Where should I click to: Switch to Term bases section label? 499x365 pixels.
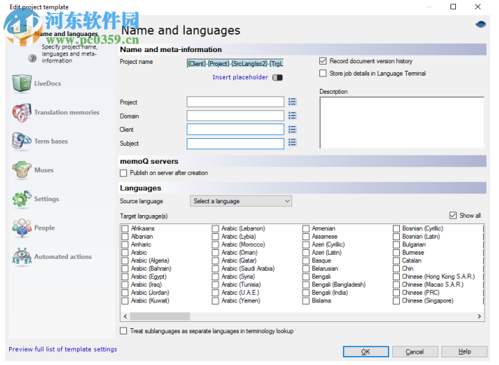[x=51, y=142]
